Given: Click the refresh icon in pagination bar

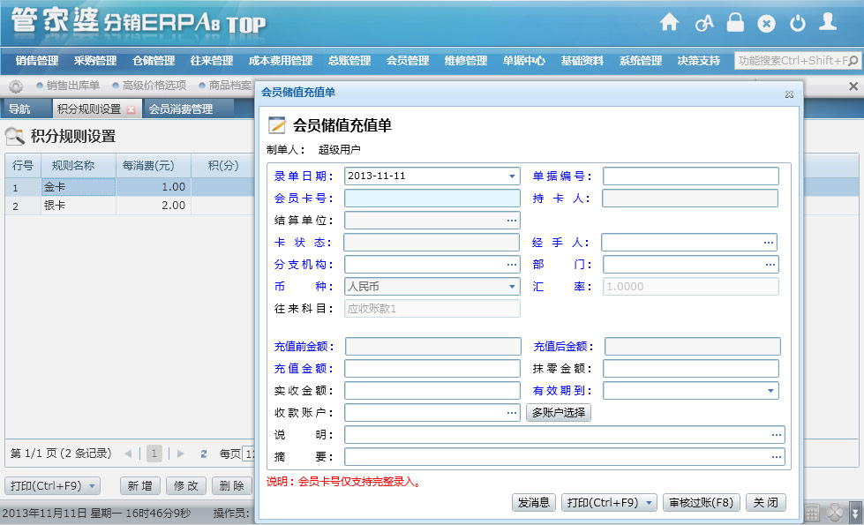Looking at the screenshot, I should coord(204,454).
